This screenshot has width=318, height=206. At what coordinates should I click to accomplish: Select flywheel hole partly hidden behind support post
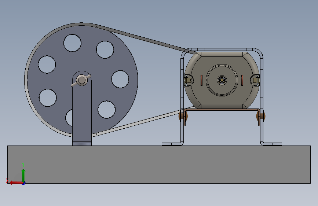click(69, 118)
